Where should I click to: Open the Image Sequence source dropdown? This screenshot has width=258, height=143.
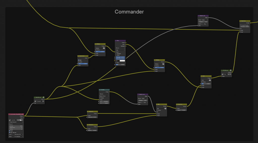pos(16,122)
